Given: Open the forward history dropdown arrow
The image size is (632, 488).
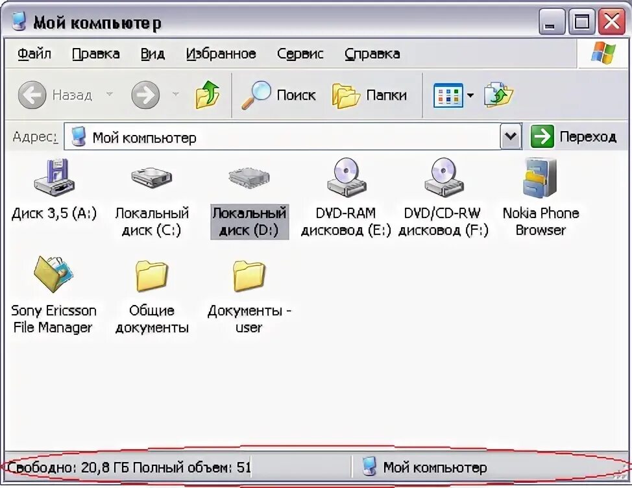Looking at the screenshot, I should click(x=175, y=94).
